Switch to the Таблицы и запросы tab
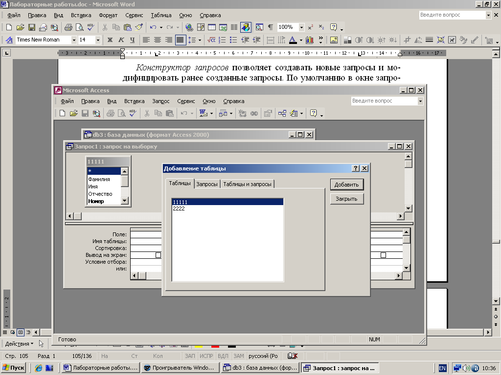 click(x=247, y=184)
